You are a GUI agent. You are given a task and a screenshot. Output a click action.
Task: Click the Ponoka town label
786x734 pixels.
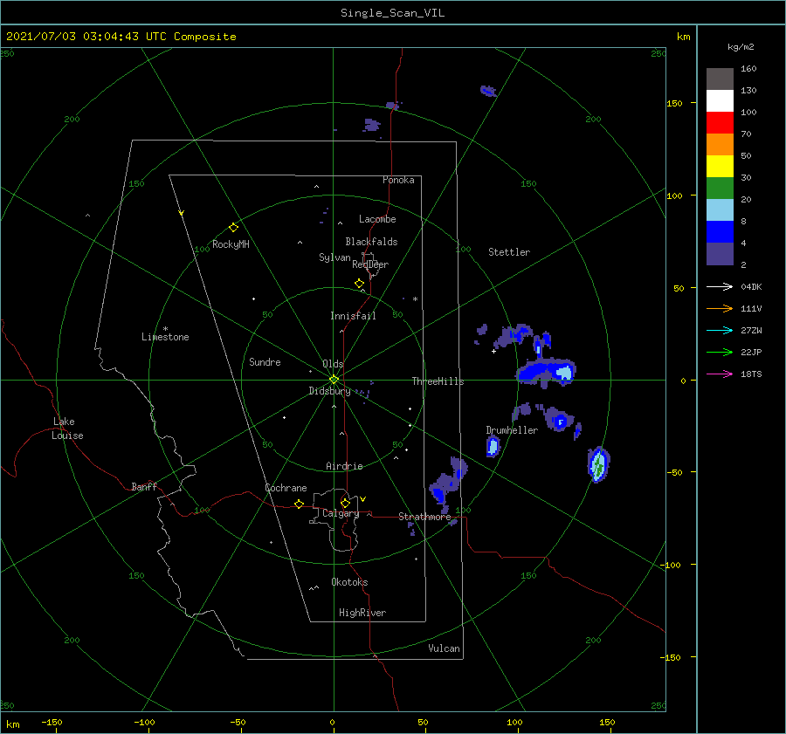[398, 180]
